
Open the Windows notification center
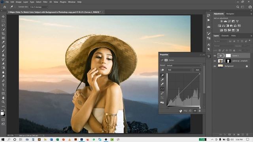coord(248,140)
